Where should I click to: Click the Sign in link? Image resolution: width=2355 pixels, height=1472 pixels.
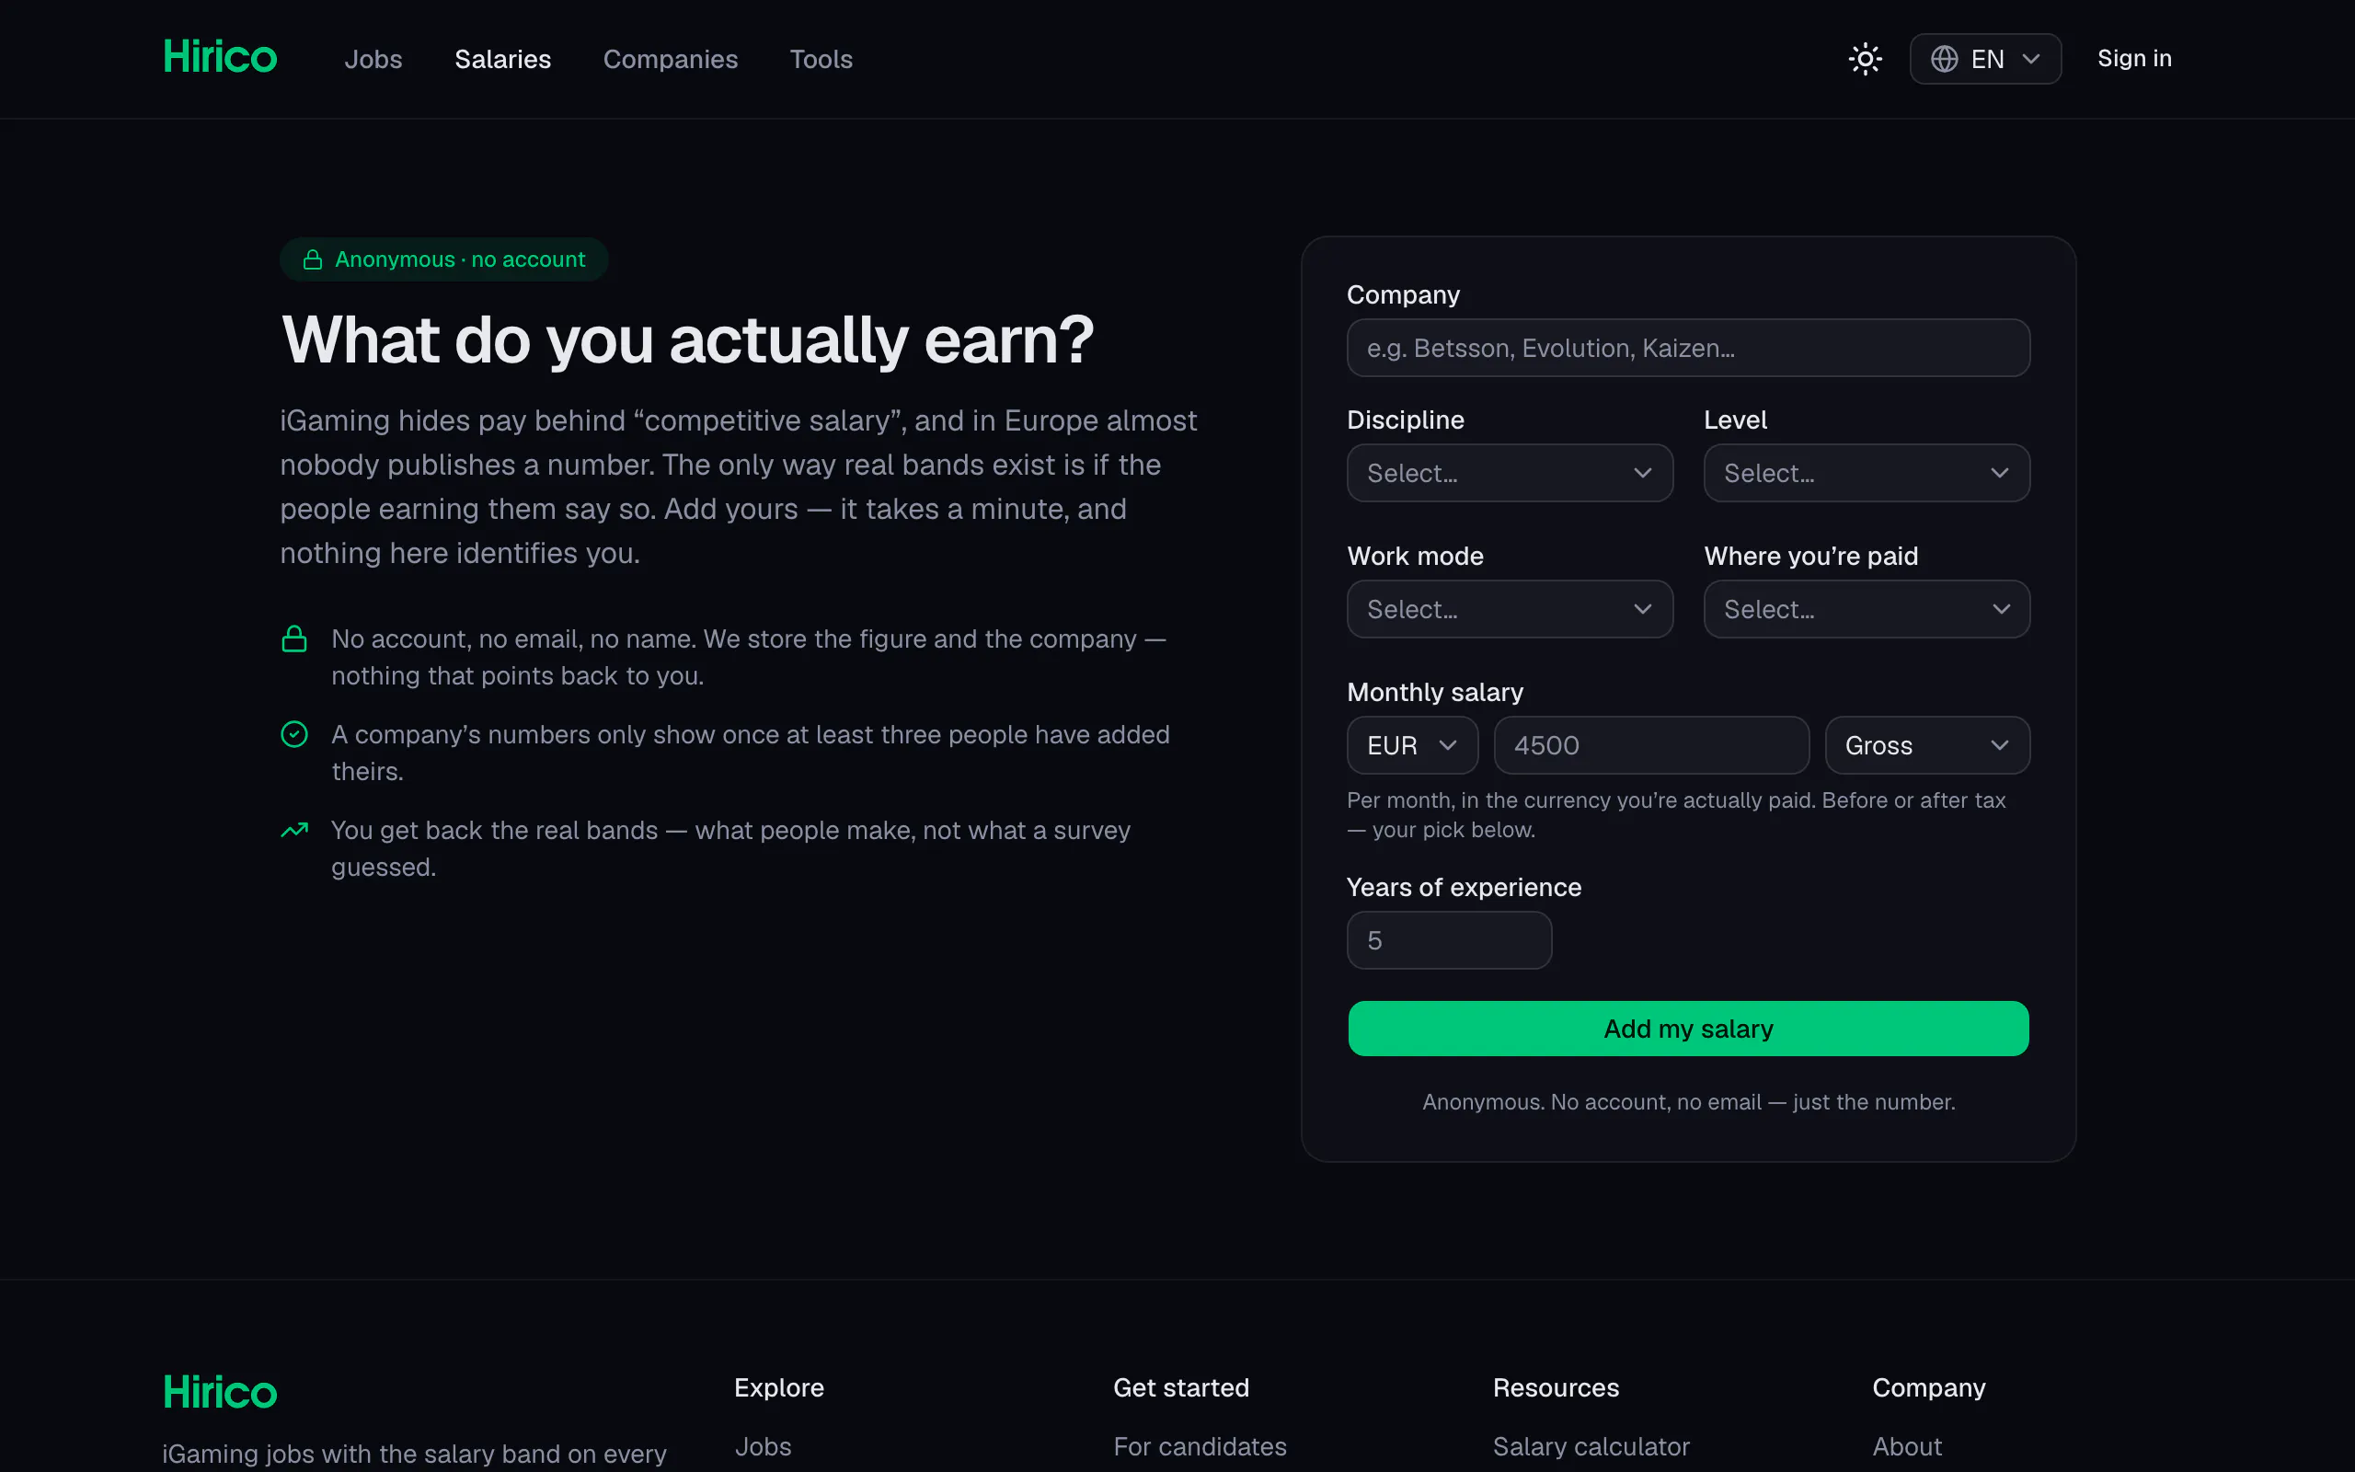click(2134, 58)
